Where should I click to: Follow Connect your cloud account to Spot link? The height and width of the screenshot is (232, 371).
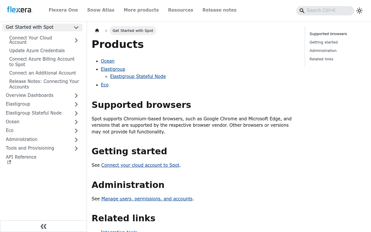pyautogui.click(x=140, y=165)
